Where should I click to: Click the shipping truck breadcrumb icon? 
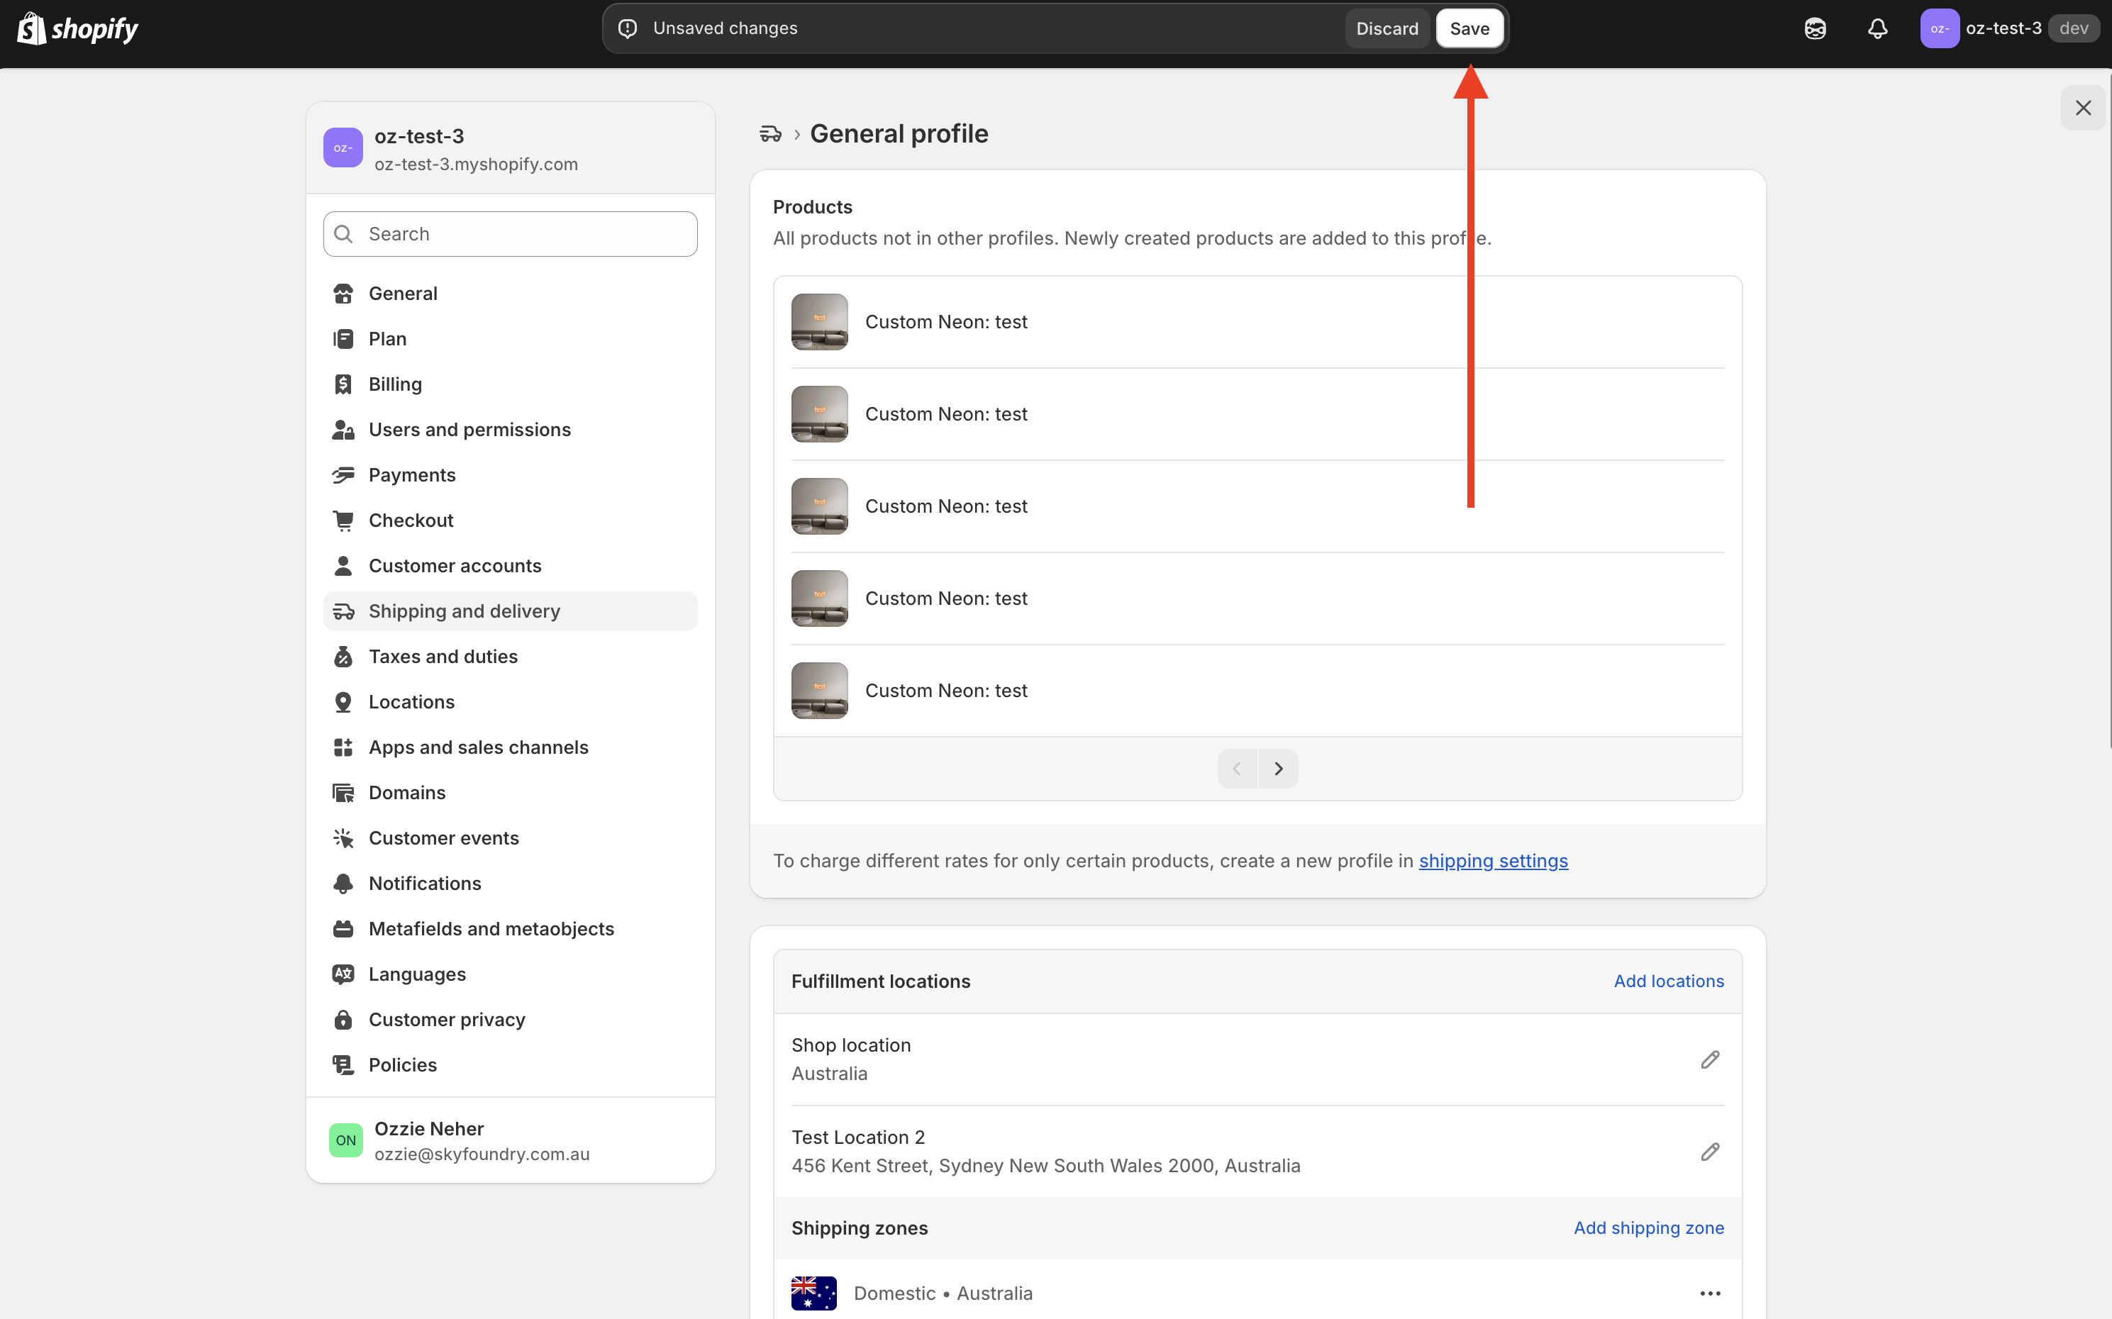770,133
